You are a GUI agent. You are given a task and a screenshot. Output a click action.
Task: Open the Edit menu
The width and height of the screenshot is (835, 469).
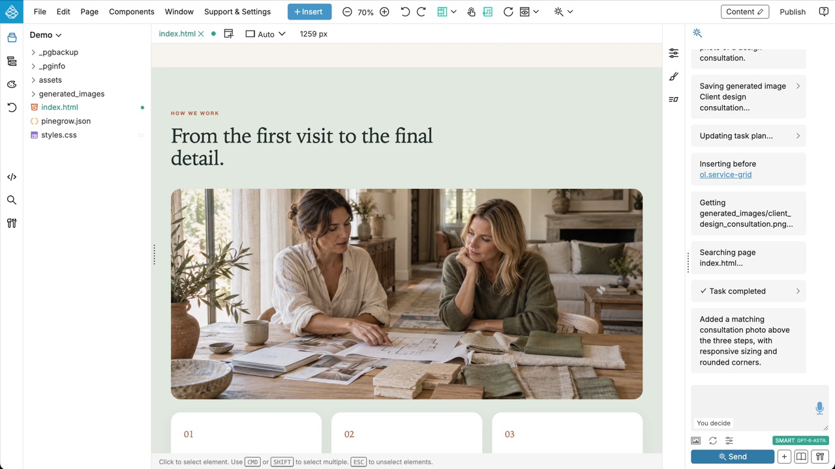coord(63,12)
